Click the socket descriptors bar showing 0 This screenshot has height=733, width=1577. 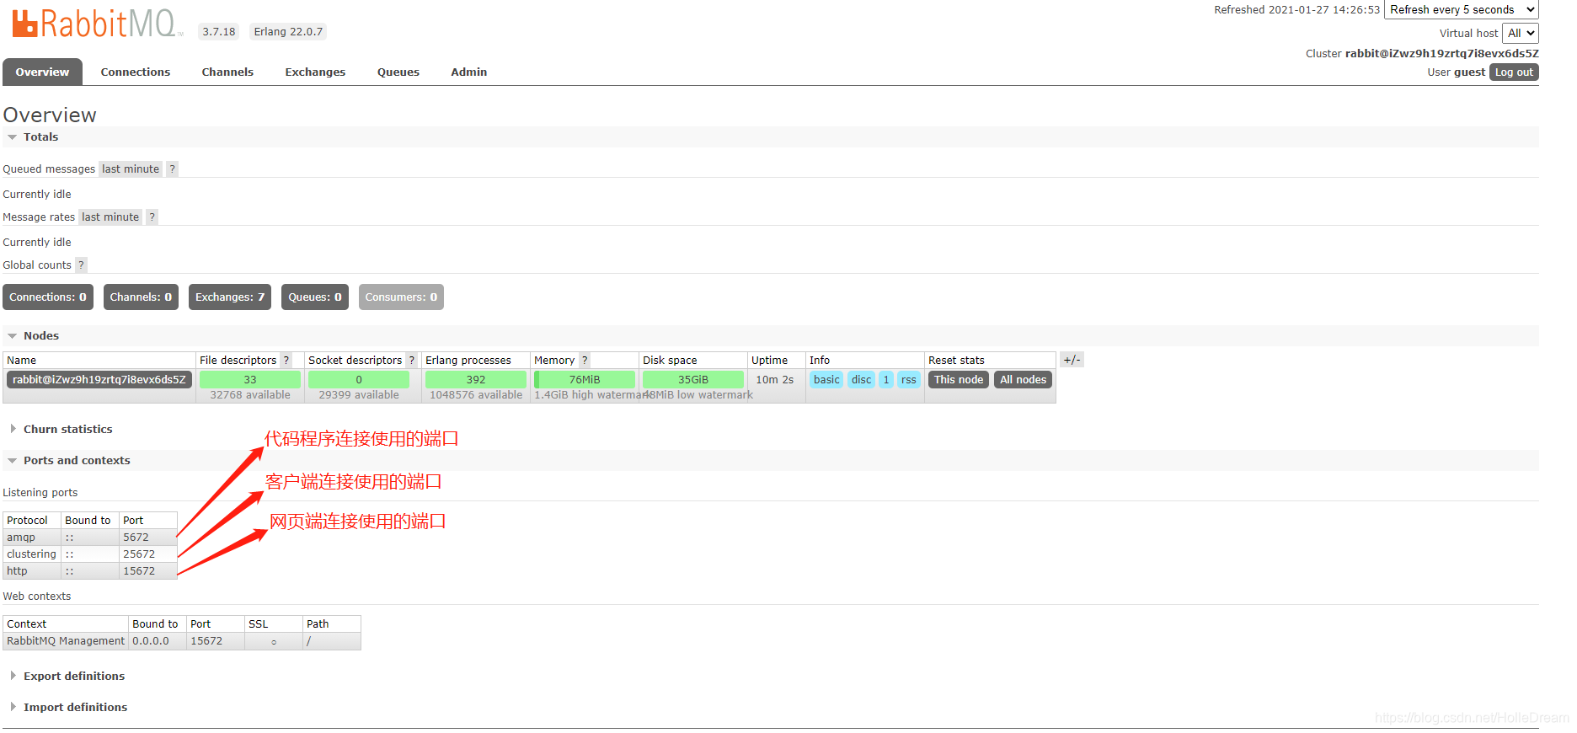pyautogui.click(x=359, y=379)
